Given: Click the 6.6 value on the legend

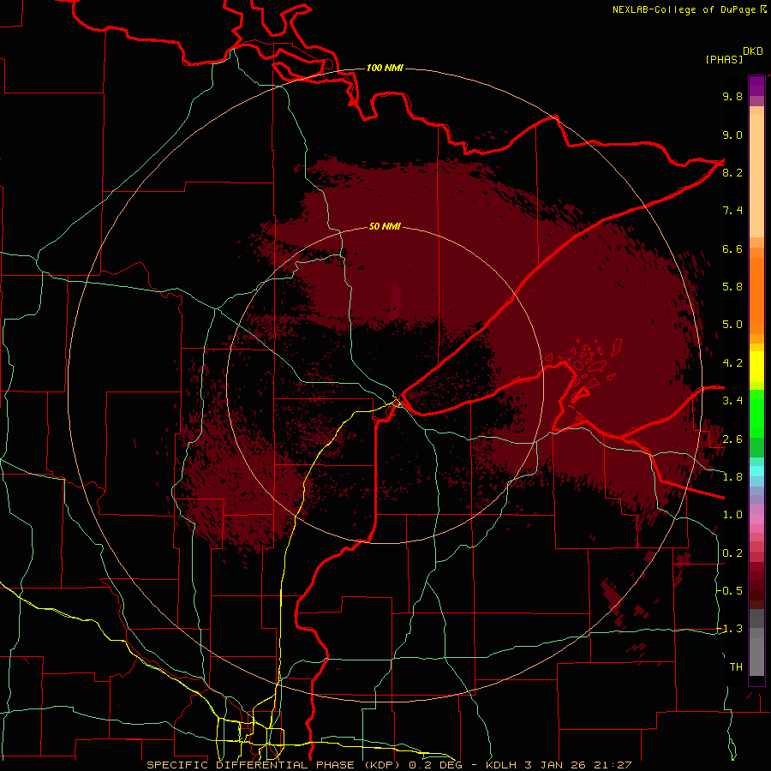Looking at the screenshot, I should (x=732, y=248).
